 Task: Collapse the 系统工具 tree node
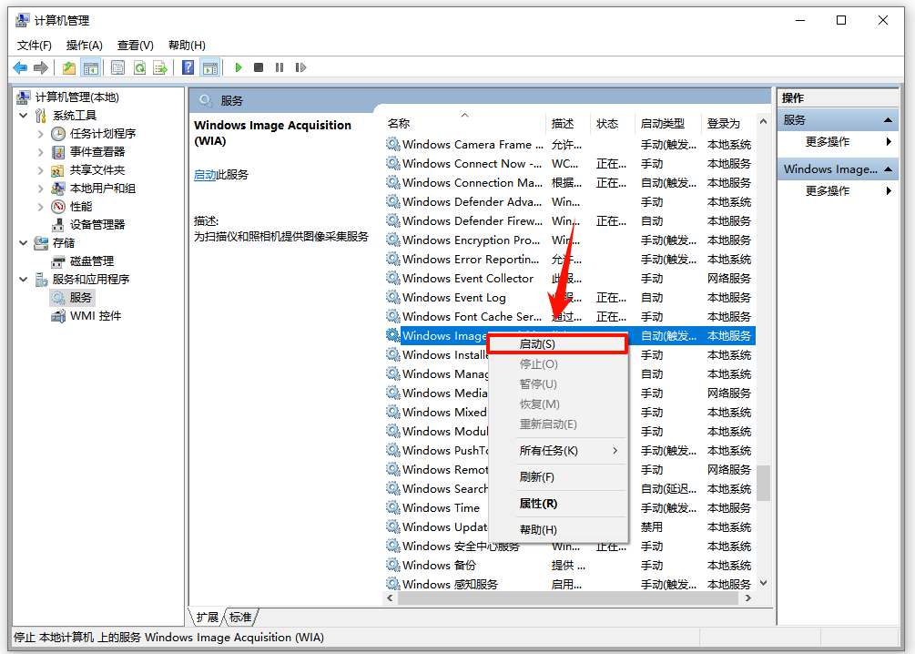[x=24, y=116]
